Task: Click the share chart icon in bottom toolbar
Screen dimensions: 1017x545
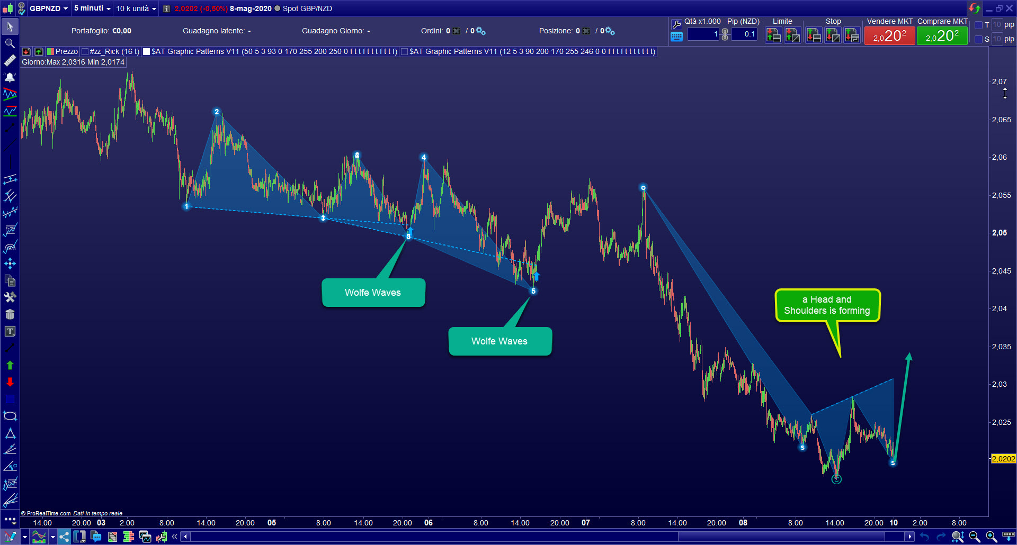Action: 64,537
